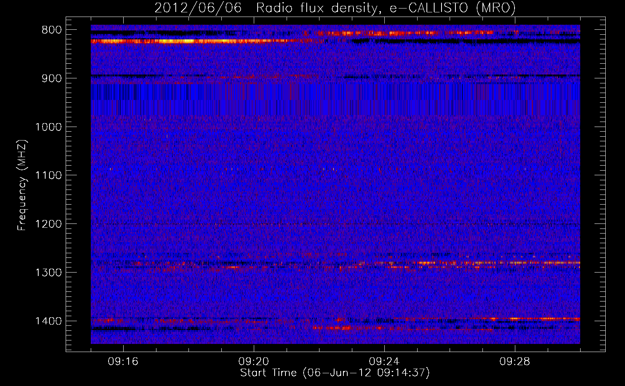
Task: Select the 1400 frequency axis label
Action: coord(48,321)
